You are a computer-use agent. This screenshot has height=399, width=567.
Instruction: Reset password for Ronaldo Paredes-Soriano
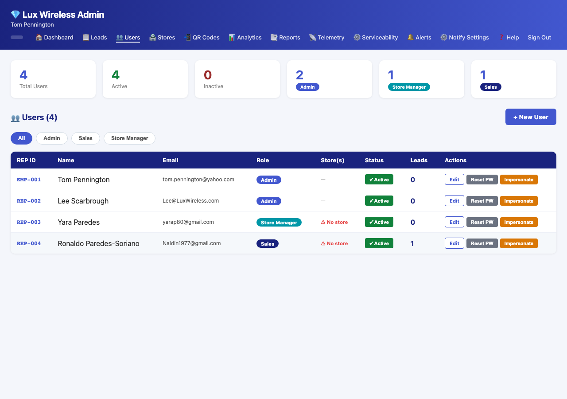coord(482,243)
